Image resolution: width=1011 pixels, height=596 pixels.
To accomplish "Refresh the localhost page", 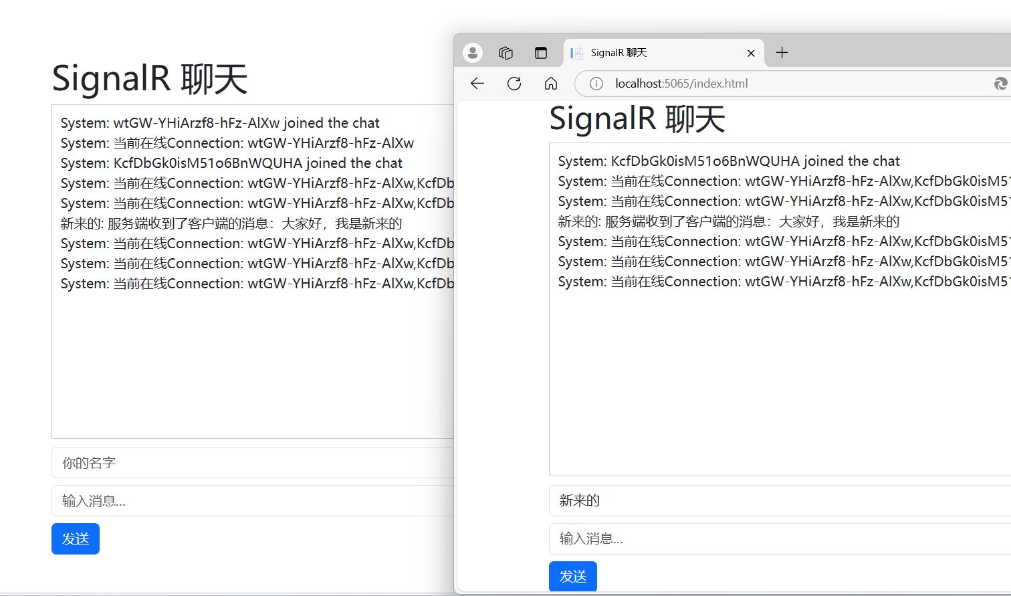I will (x=514, y=83).
